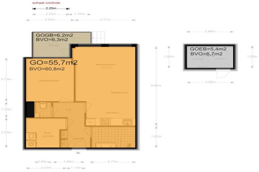Screen dimensions: 259x172
Task: Click the kitchen sink symbol
Action: [x=126, y=123]
